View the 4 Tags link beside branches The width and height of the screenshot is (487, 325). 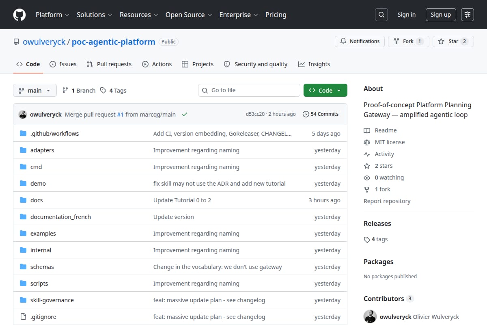click(113, 91)
